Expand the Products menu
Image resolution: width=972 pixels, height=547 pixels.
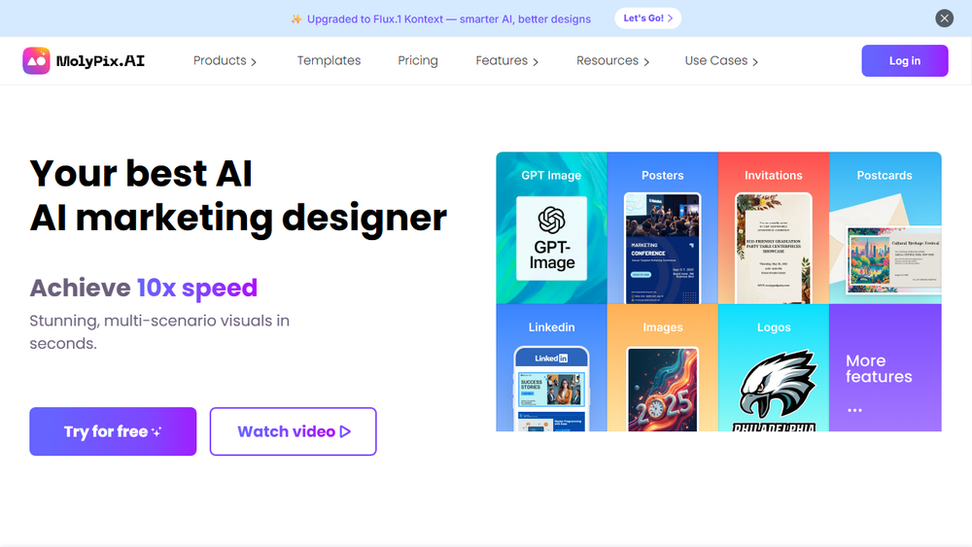[x=226, y=60]
